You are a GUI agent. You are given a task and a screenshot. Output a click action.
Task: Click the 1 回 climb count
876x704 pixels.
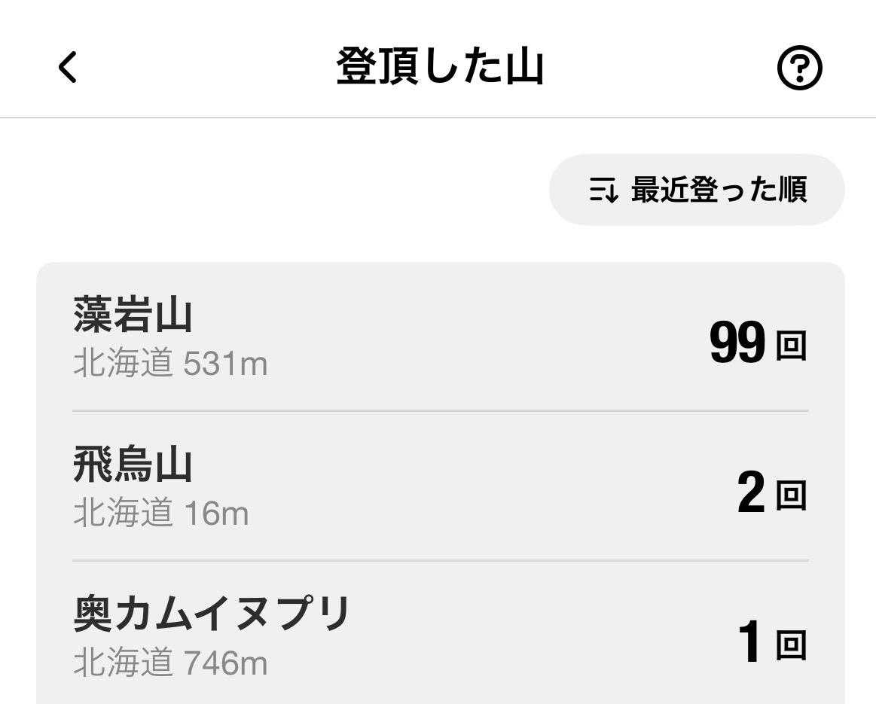coord(771,644)
